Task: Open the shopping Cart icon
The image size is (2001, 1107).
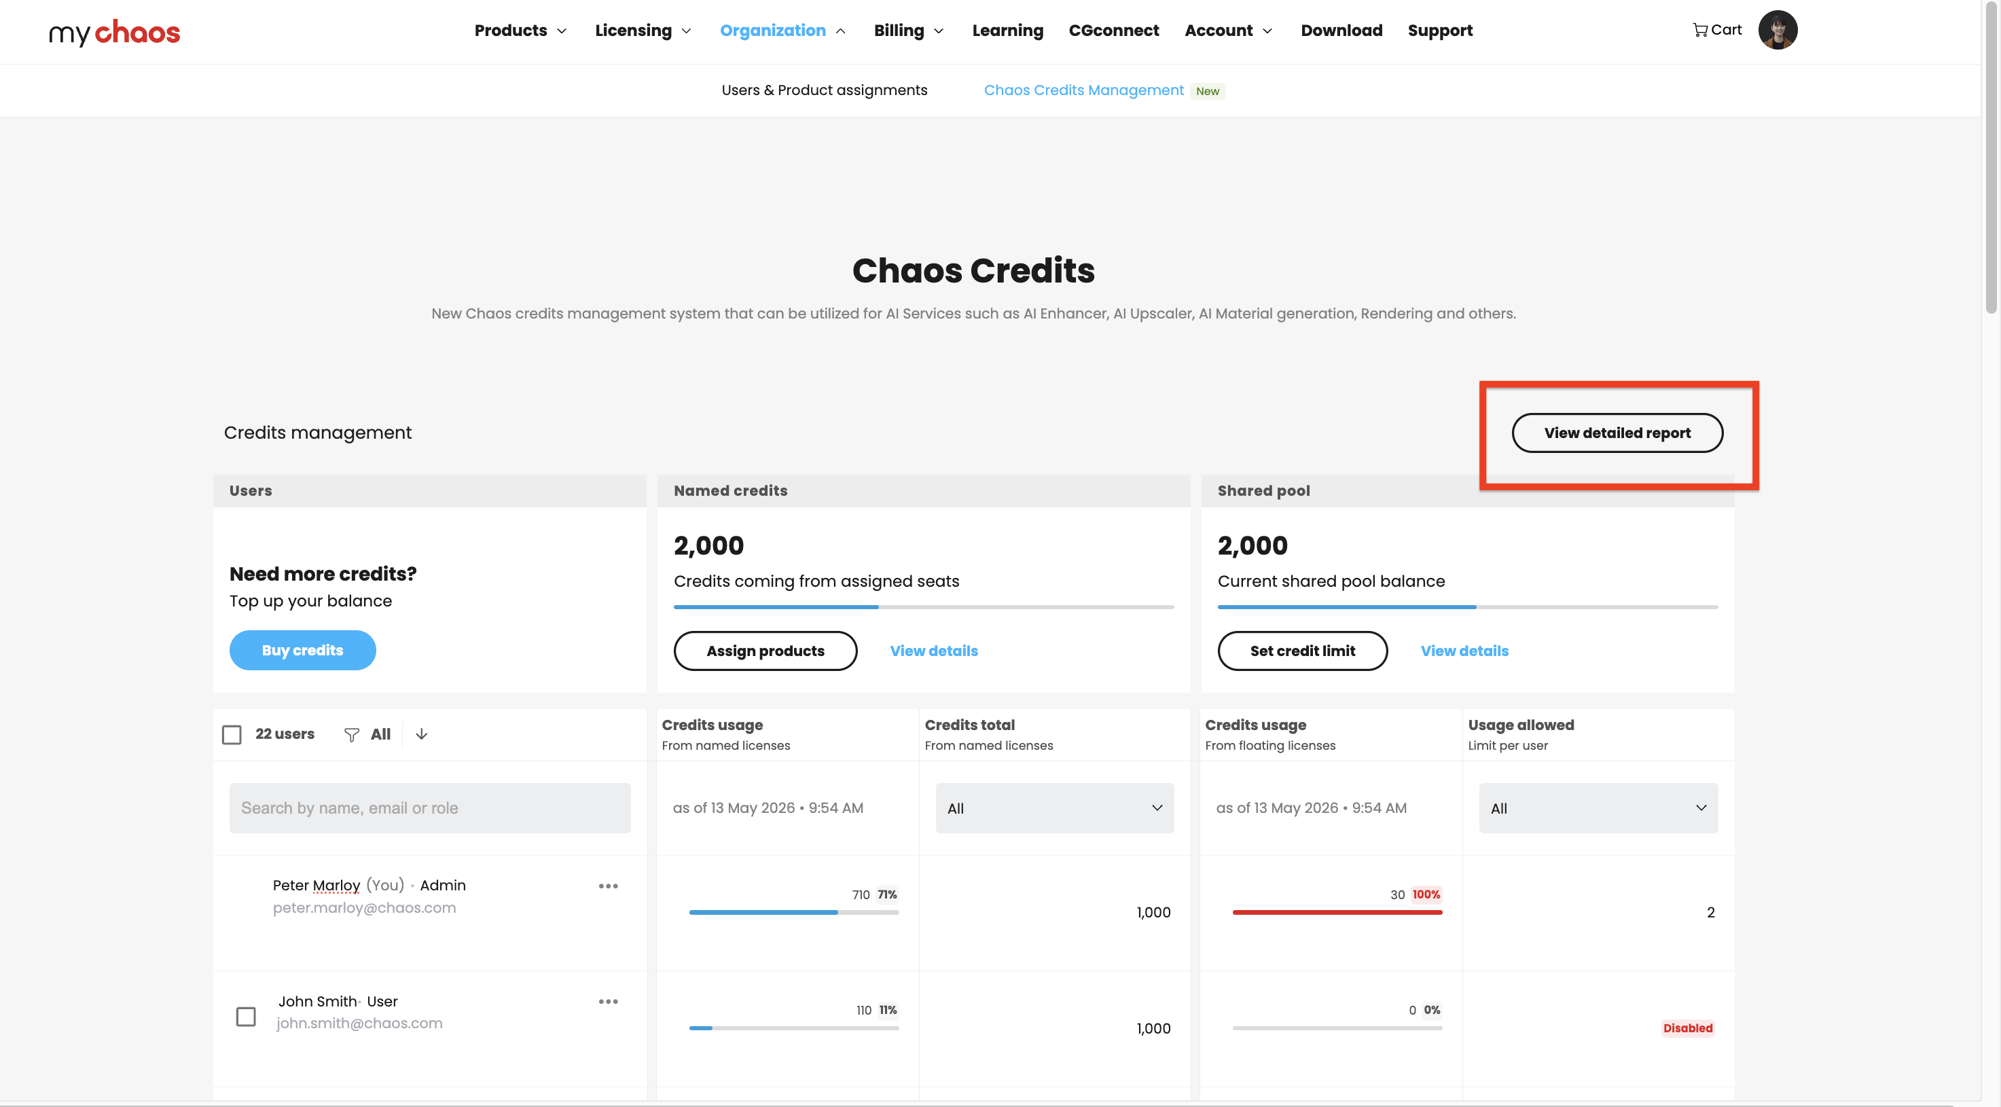Action: click(x=1716, y=31)
